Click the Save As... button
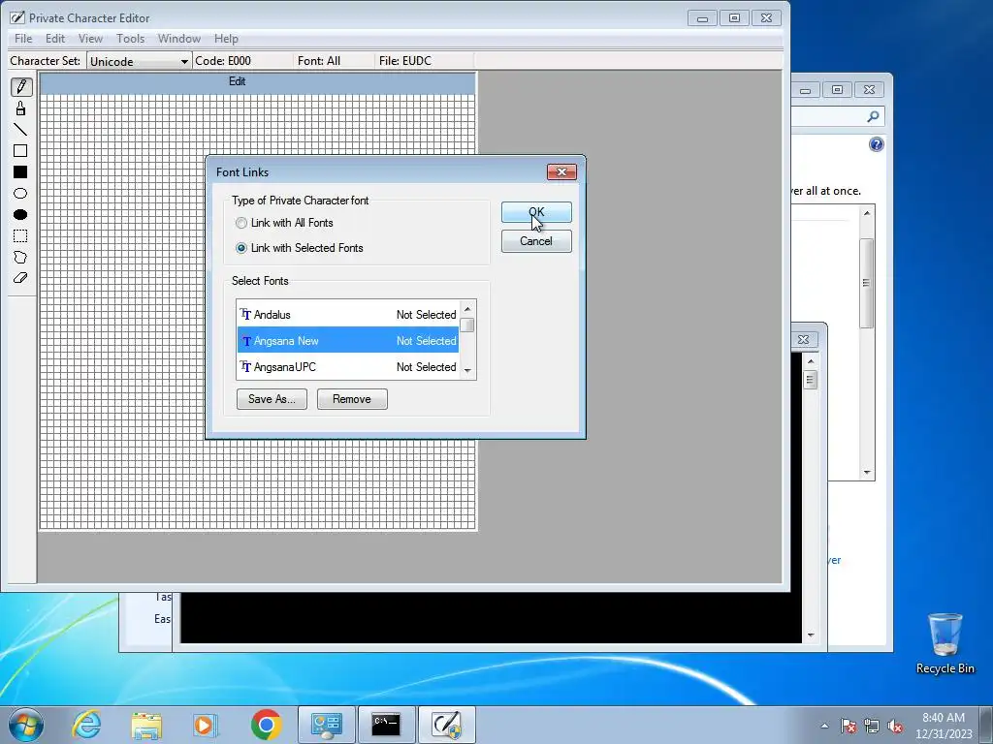Screen dimensions: 993x744 coord(272,399)
